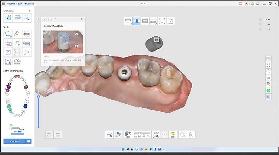The width and height of the screenshot is (279, 155).
Task: Open help in the Maxillary Scan Body panel
Action: point(81,19)
